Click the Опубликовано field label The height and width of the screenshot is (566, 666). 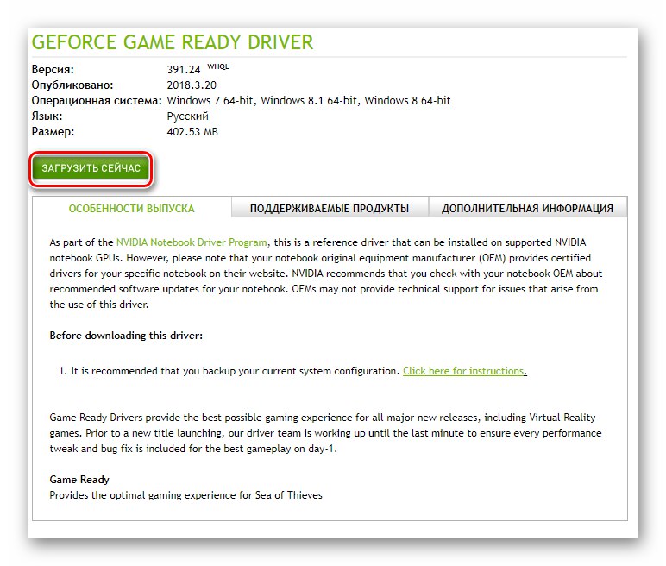tap(72, 85)
